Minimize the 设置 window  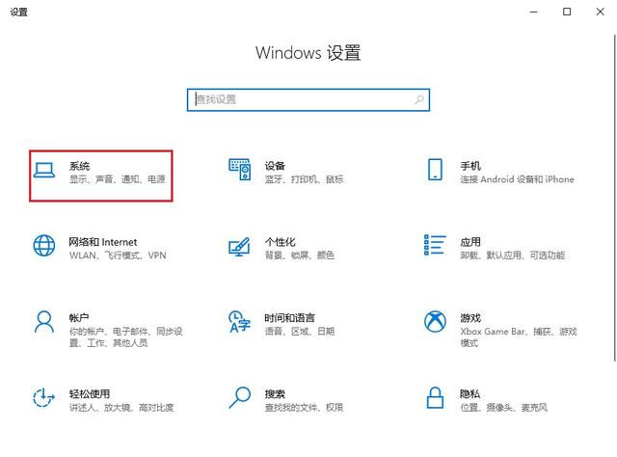click(x=533, y=12)
